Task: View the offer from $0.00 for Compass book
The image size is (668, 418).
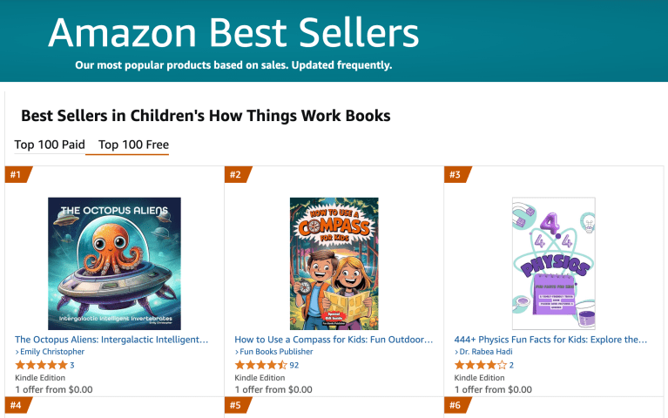Action: click(273, 389)
